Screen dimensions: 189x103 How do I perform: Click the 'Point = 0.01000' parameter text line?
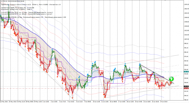[x=31, y=5]
